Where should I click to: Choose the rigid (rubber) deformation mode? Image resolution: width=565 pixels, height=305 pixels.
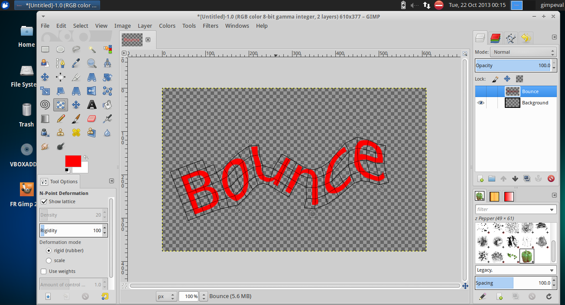[49, 250]
